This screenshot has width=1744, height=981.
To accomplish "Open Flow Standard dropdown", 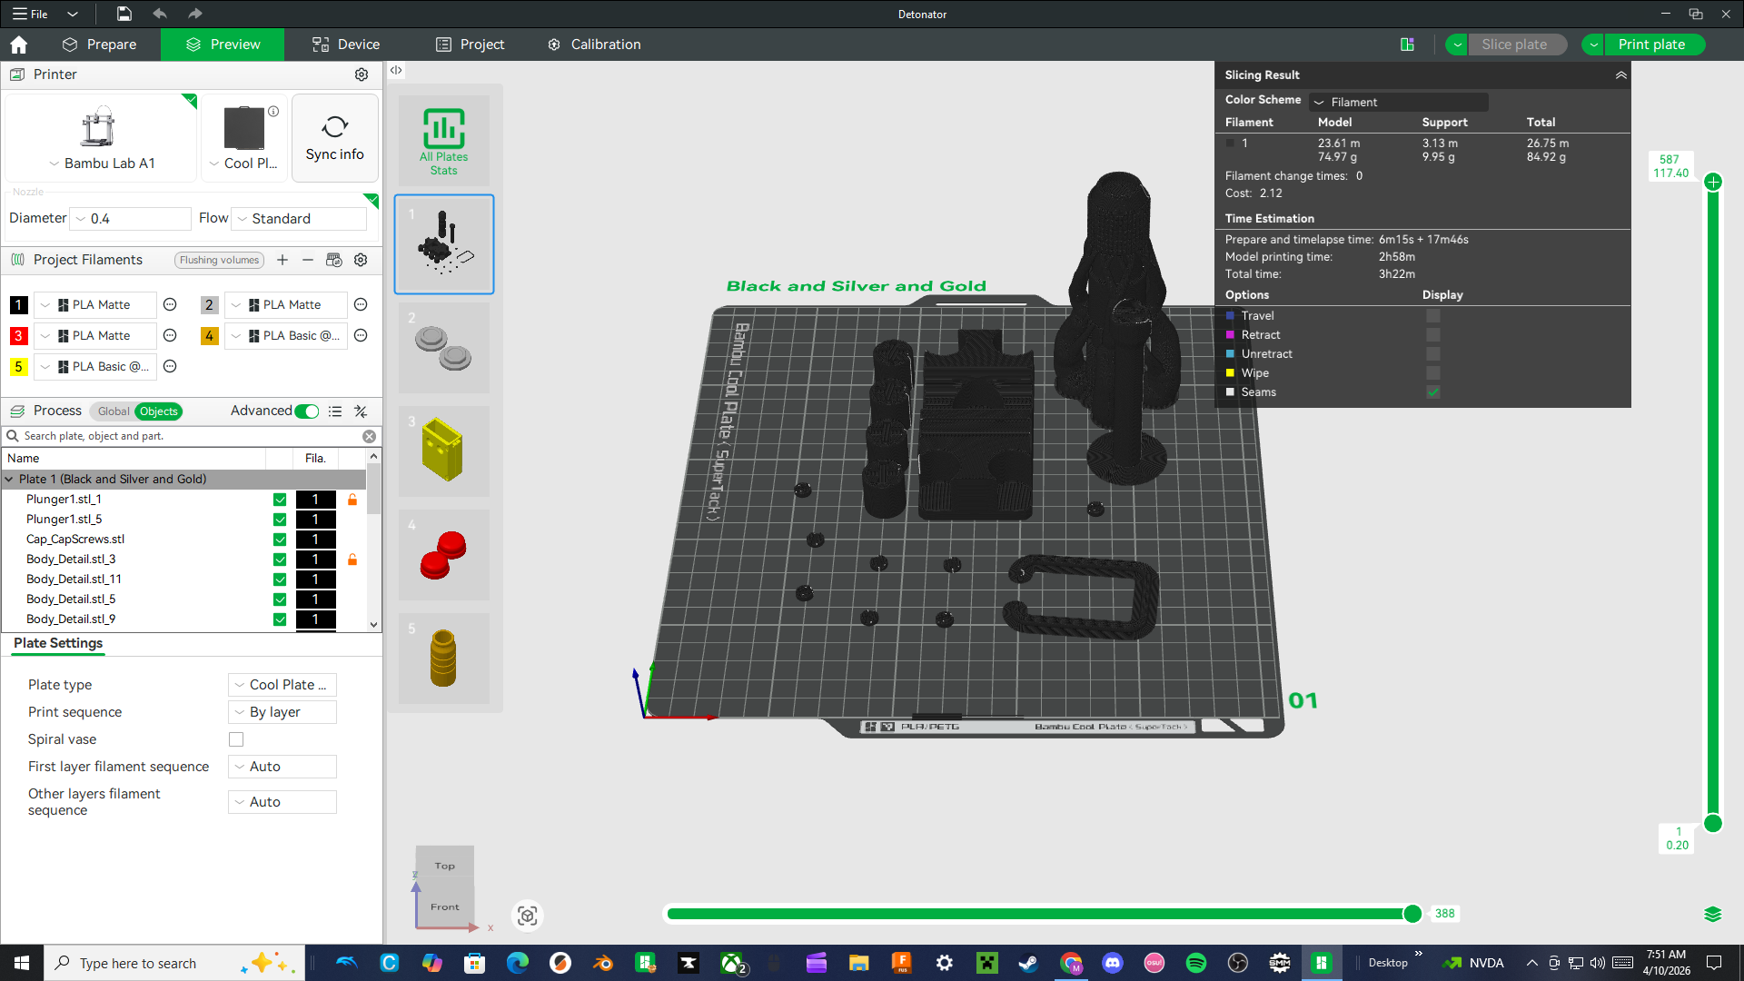I will [x=300, y=219].
